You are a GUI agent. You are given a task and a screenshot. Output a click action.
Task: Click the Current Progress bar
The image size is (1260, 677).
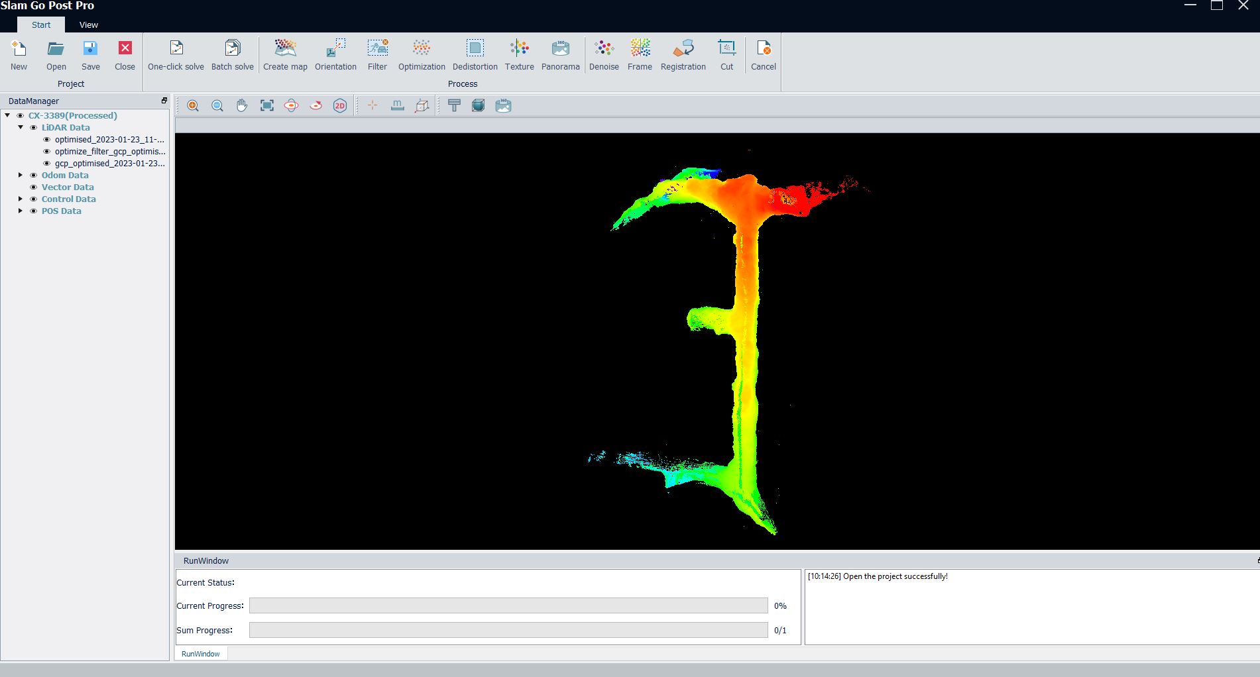point(508,605)
